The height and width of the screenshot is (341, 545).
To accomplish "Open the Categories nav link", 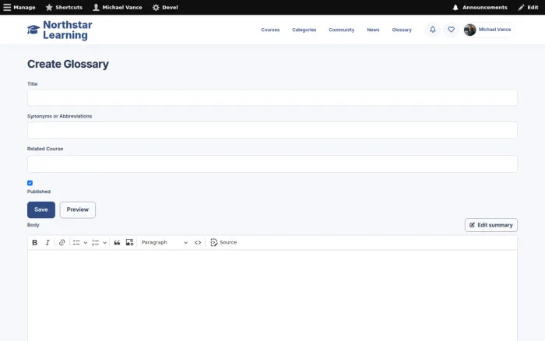I will [x=304, y=30].
